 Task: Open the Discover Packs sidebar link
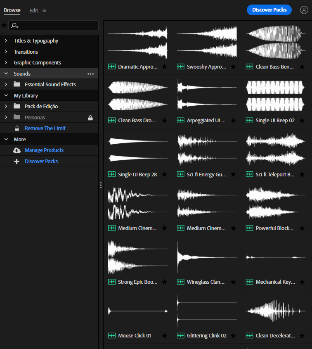tap(41, 161)
